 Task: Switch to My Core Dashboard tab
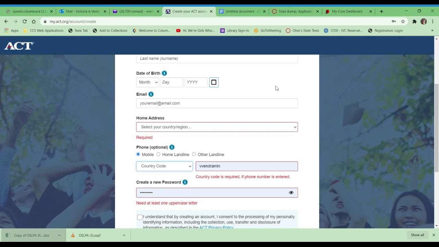347,11
